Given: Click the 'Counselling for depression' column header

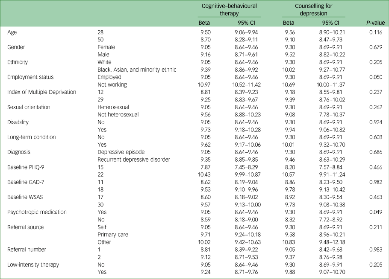Looking at the screenshot, I should point(314,10).
